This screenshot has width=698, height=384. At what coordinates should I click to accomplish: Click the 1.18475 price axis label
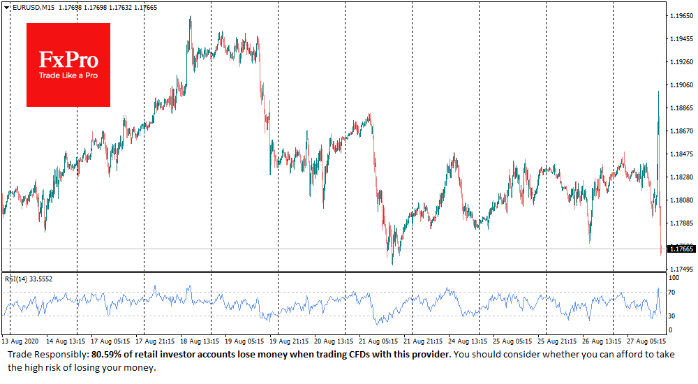pos(679,154)
